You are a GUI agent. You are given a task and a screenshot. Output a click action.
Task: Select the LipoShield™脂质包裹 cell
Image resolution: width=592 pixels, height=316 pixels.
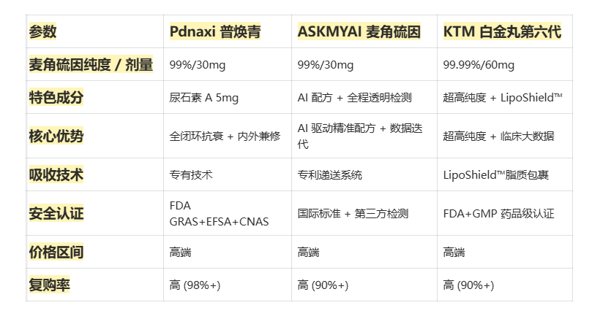point(496,174)
